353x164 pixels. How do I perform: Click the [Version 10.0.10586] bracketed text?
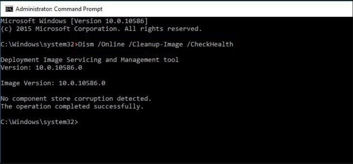point(109,21)
